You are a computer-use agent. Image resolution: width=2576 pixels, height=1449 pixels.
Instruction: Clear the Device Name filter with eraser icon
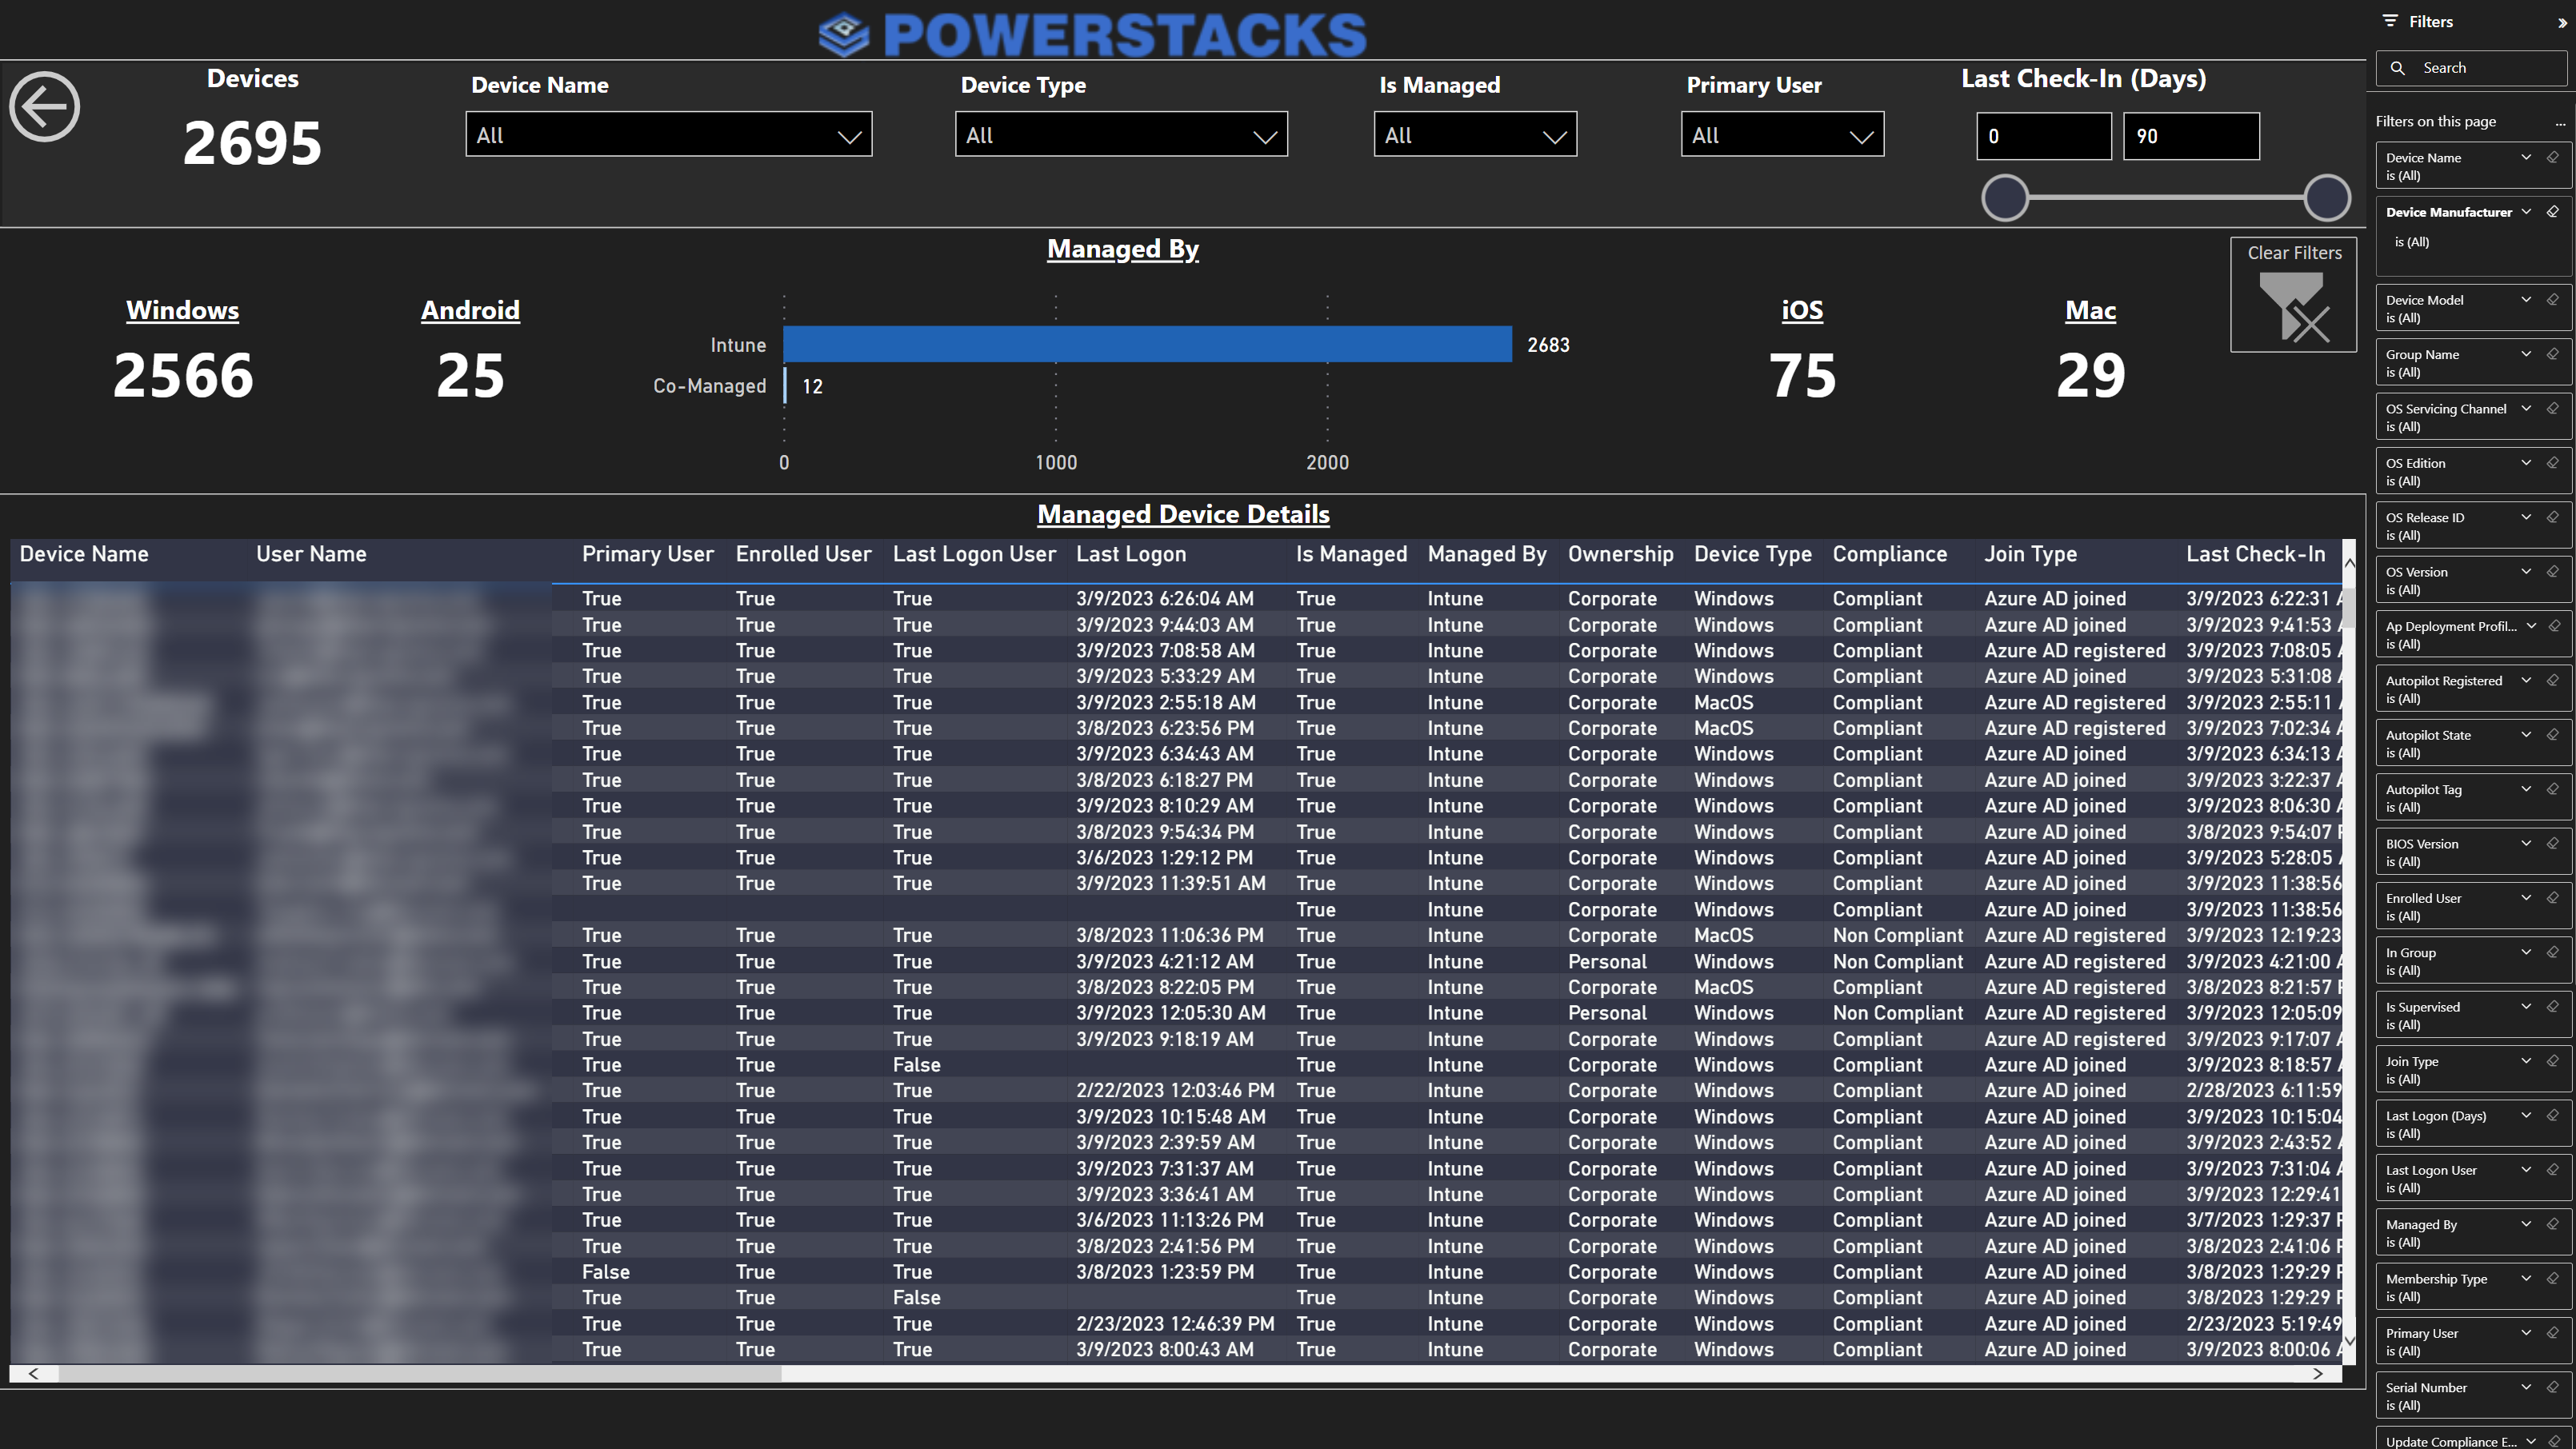click(x=2552, y=157)
